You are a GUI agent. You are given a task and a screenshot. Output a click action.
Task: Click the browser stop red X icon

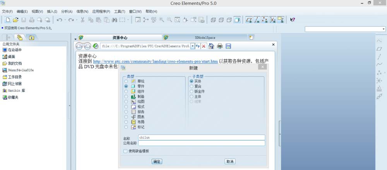tap(204, 46)
